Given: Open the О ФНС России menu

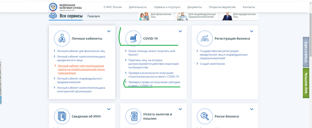Looking at the screenshot, I should pos(113,7).
